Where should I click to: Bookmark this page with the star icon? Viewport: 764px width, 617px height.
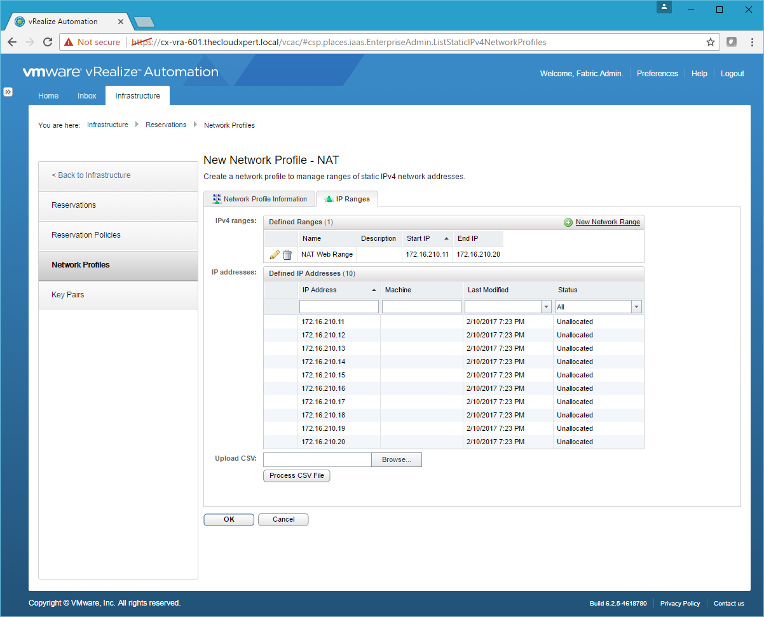(710, 42)
